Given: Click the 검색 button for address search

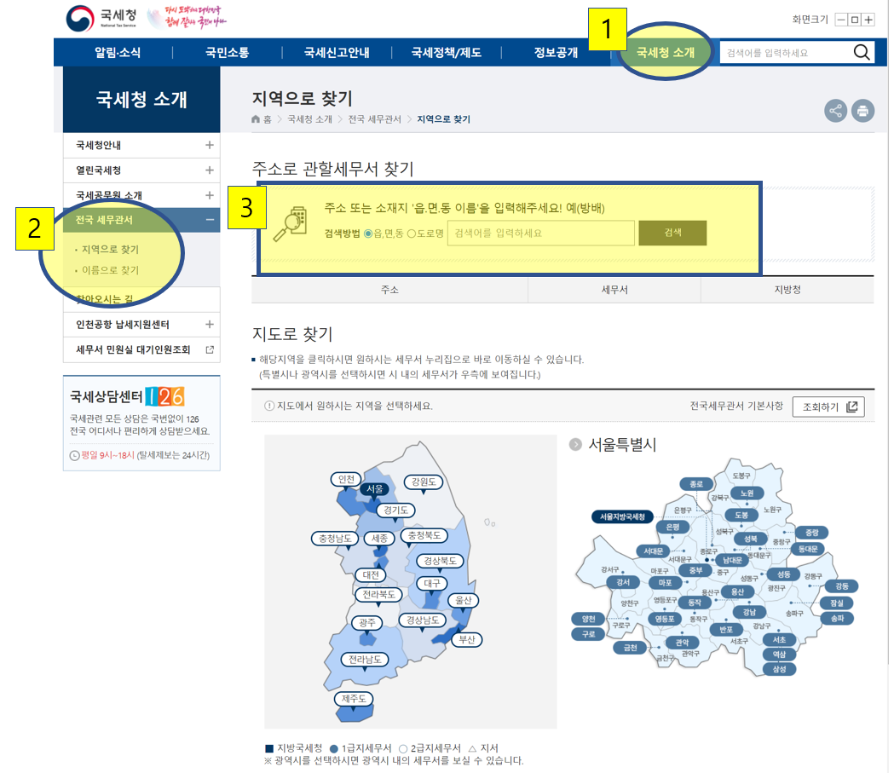Looking at the screenshot, I should 672,233.
